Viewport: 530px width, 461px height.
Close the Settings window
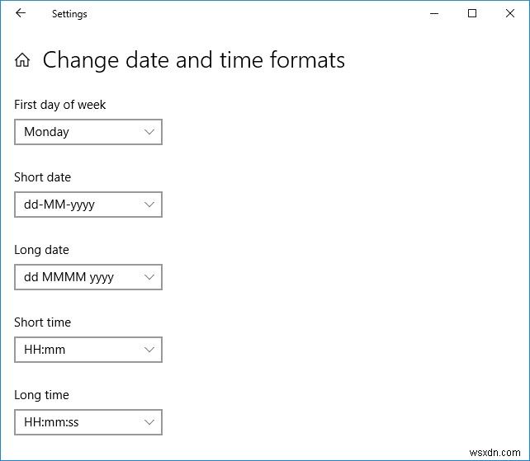click(510, 13)
